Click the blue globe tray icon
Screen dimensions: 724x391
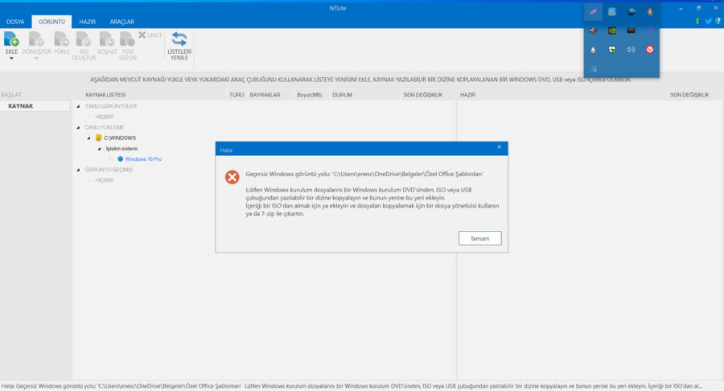[631, 11]
